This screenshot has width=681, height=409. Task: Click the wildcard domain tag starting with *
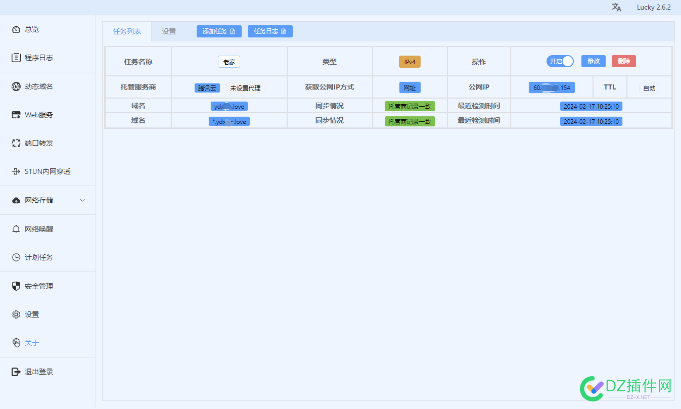point(229,122)
